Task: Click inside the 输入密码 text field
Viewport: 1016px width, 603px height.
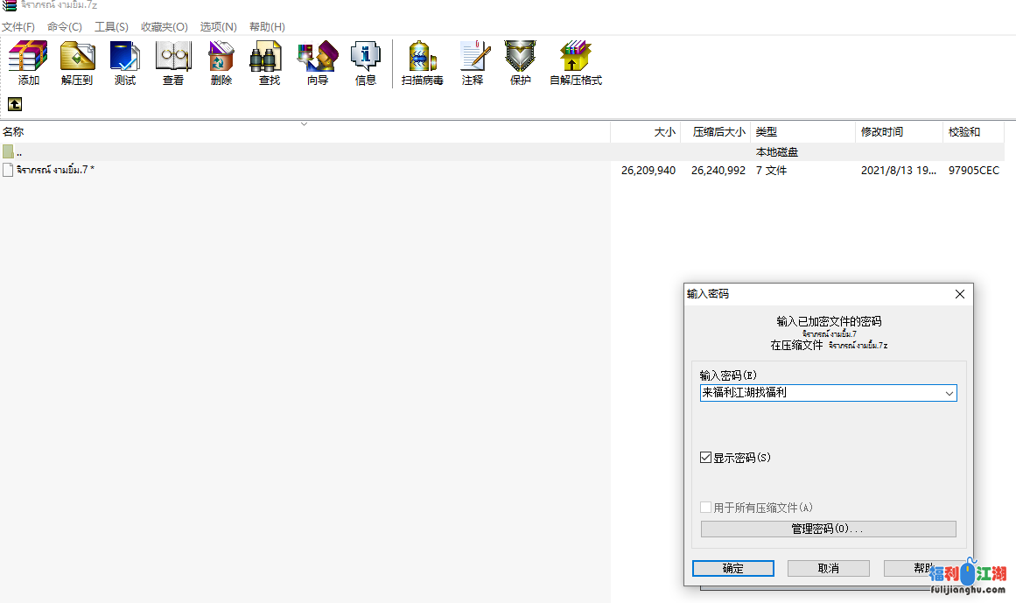Action: 818,394
